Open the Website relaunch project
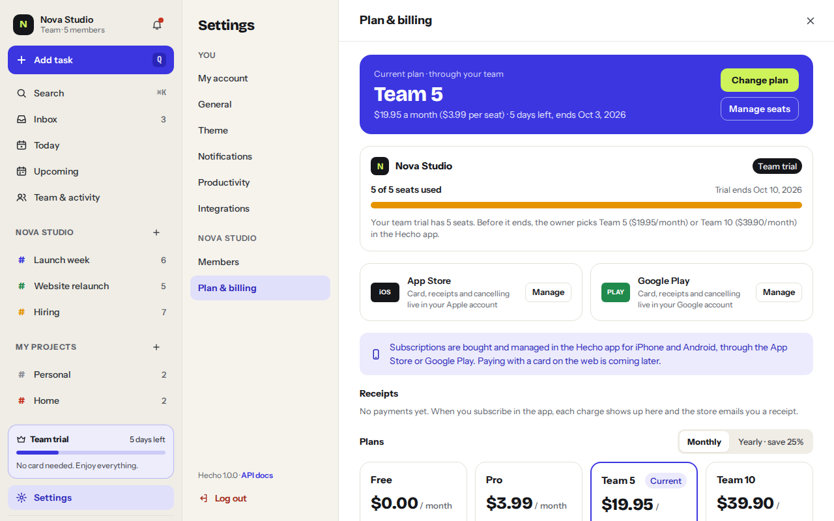 91,286
